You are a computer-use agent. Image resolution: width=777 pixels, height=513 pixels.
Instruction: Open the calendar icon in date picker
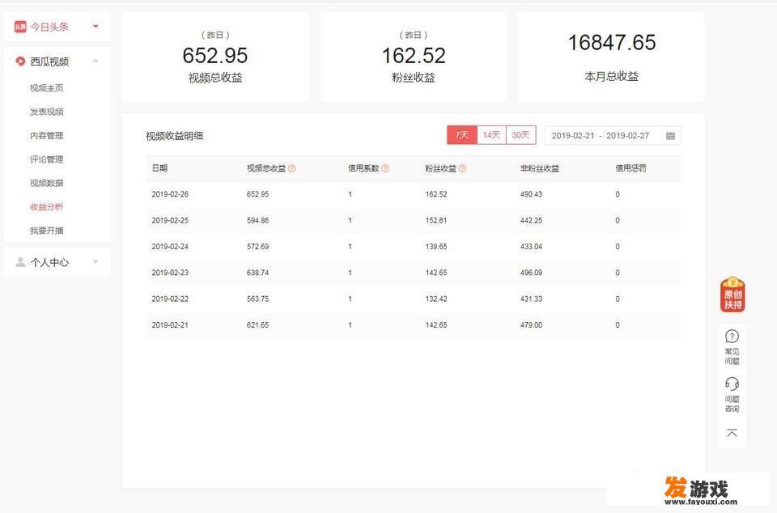(x=670, y=136)
